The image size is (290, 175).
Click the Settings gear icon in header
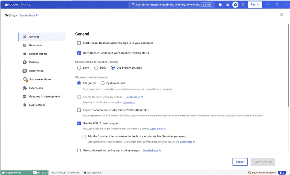[x=235, y=5]
